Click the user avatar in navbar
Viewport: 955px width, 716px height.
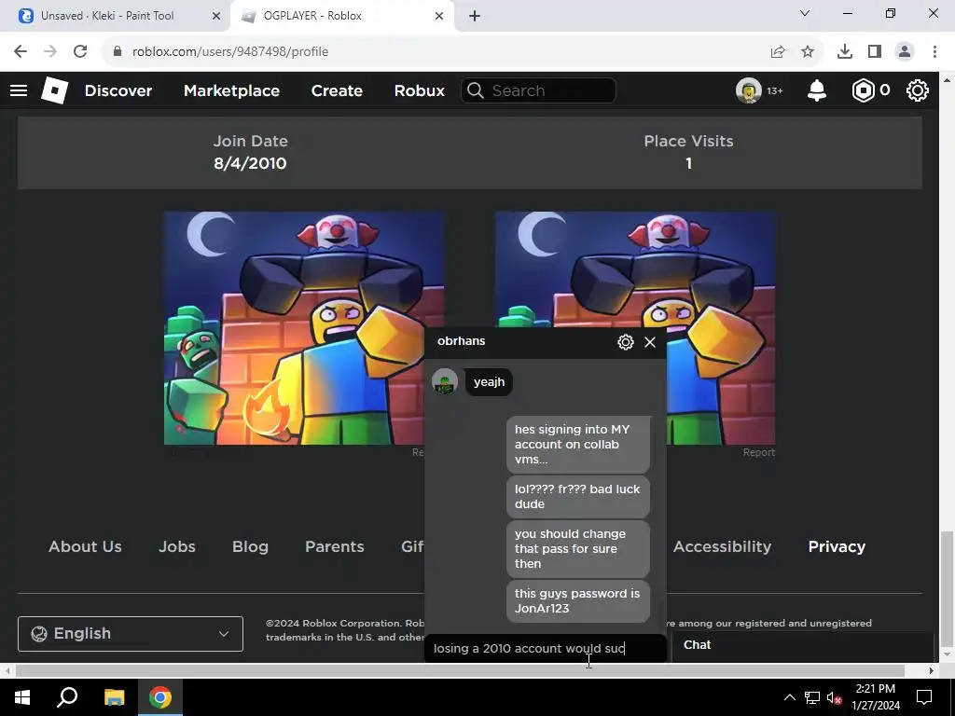click(749, 90)
